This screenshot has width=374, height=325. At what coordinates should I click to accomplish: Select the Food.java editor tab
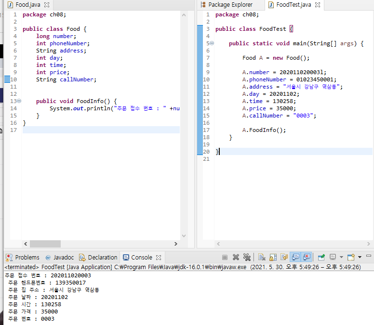[27, 5]
